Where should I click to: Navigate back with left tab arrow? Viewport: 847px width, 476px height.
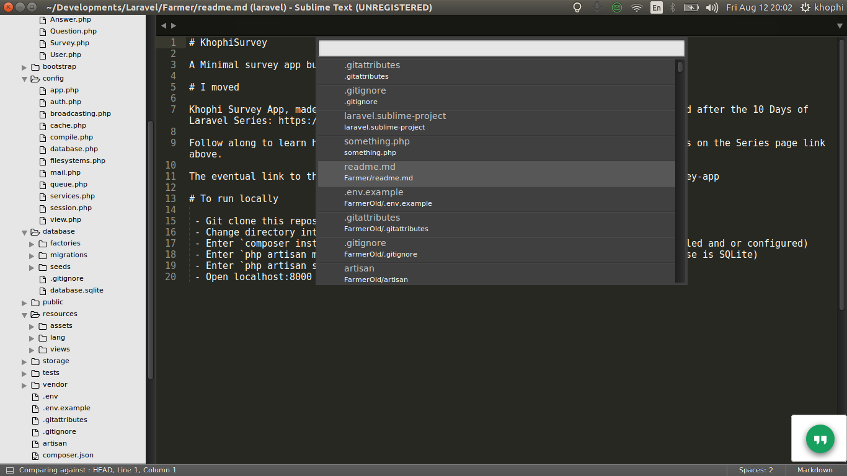click(x=164, y=25)
